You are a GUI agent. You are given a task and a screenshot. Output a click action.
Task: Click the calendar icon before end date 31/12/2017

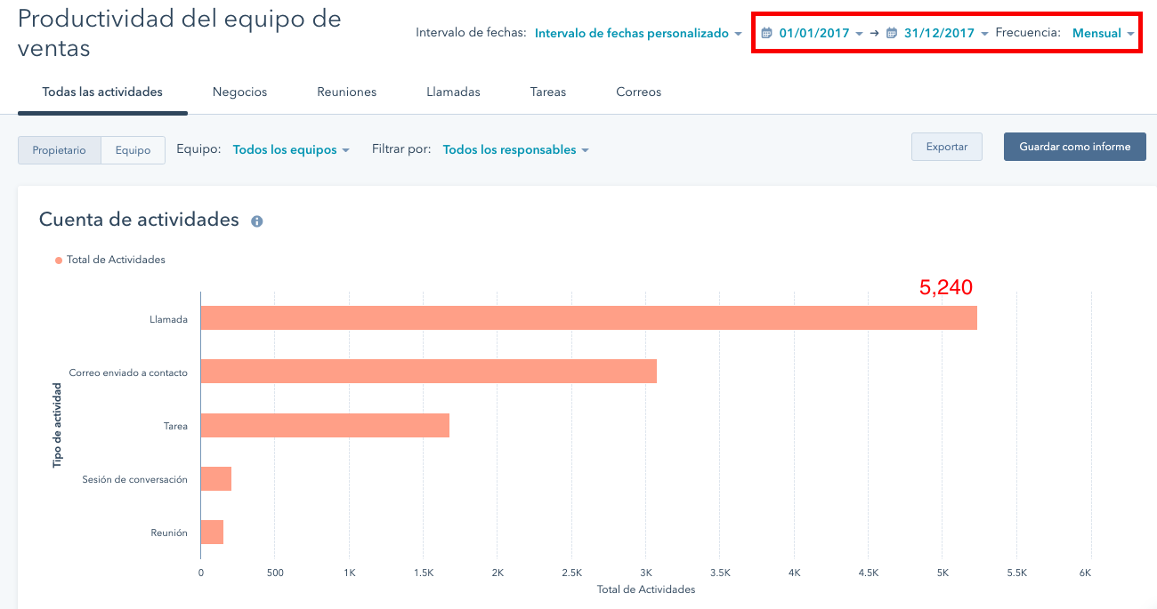point(892,34)
